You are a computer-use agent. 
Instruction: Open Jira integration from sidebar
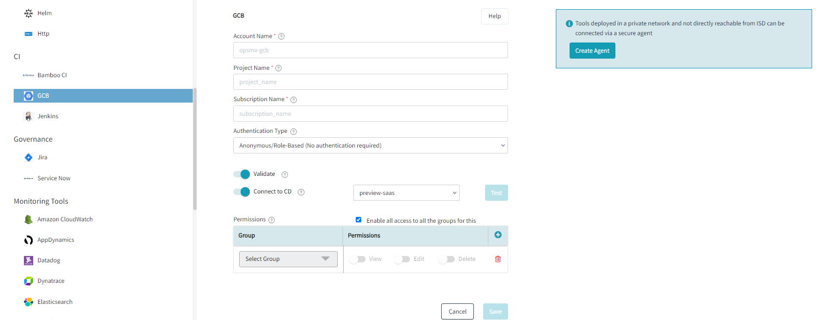click(42, 157)
